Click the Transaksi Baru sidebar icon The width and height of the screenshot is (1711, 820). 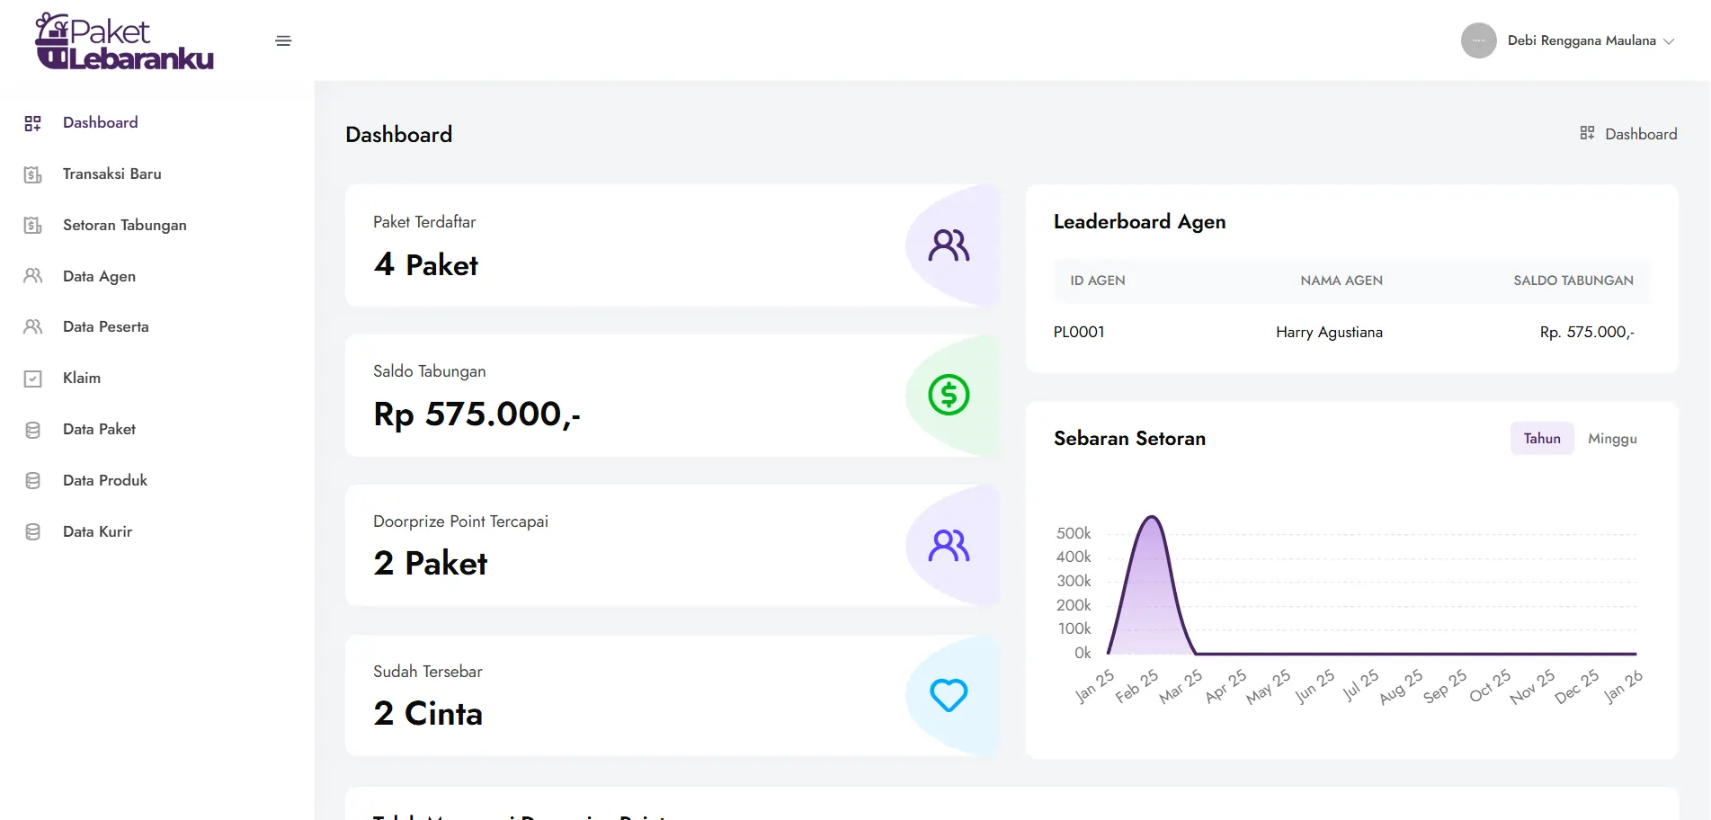pyautogui.click(x=33, y=174)
